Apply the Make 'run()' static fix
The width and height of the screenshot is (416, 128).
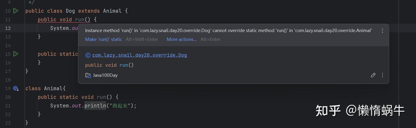103,39
